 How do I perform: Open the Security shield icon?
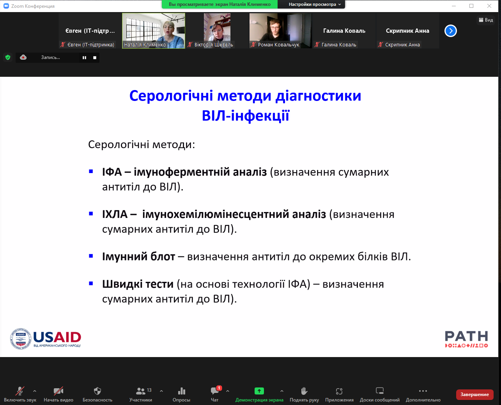pyautogui.click(x=97, y=391)
